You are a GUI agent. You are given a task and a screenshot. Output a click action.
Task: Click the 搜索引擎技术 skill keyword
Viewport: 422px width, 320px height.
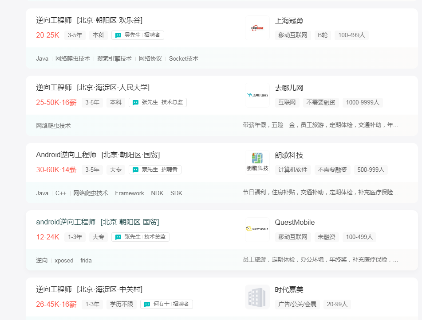114,58
